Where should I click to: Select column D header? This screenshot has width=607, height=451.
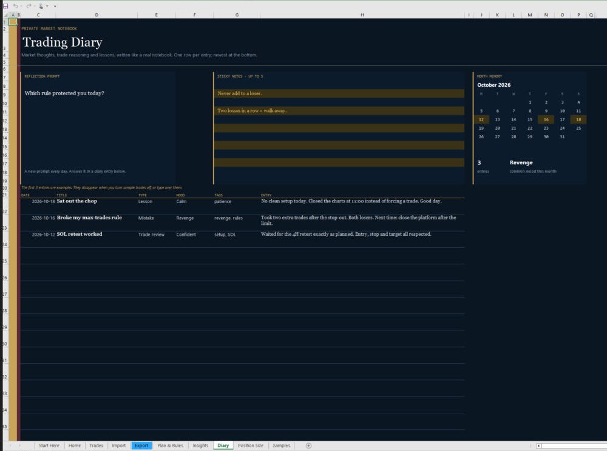point(97,15)
